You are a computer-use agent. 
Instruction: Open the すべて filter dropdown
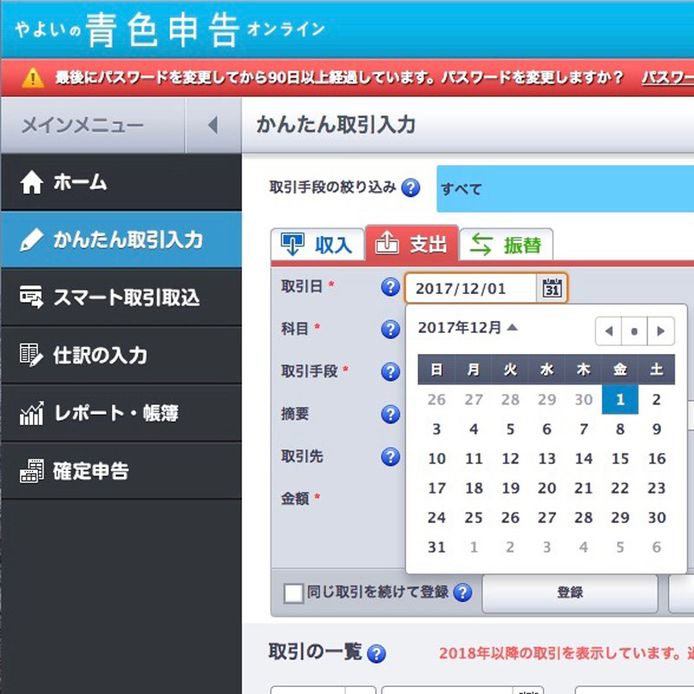pos(564,188)
